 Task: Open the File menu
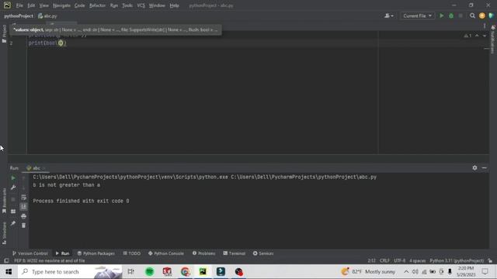point(19,5)
